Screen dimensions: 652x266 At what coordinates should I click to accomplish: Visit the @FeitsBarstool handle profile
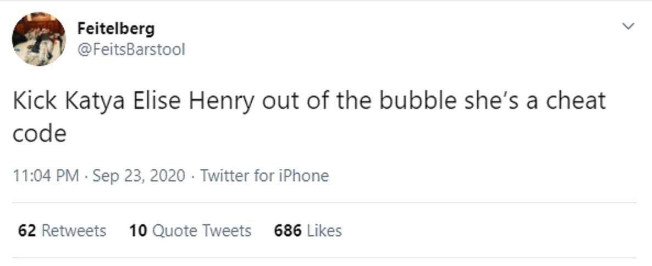(131, 50)
